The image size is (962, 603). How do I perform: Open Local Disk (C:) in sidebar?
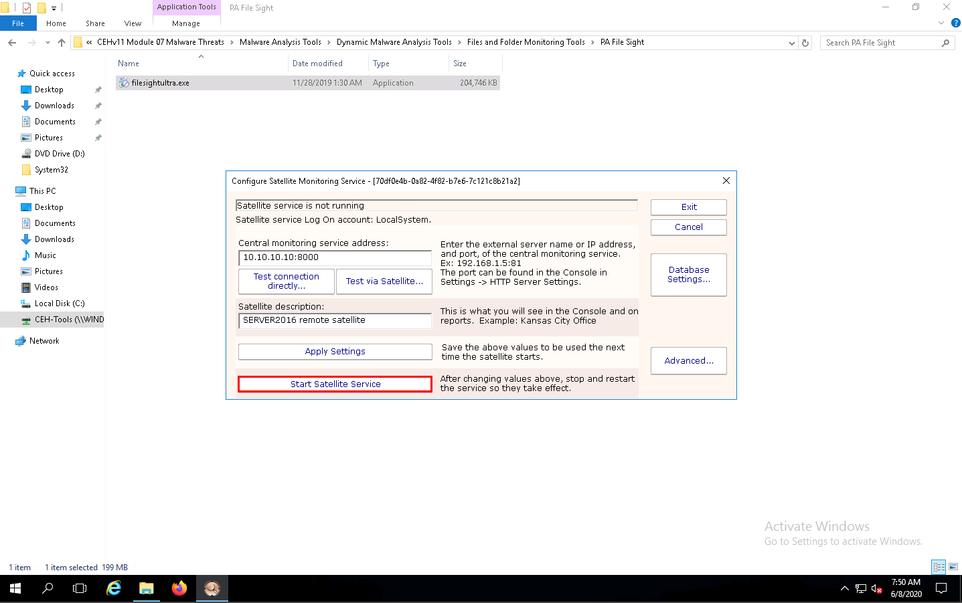pyautogui.click(x=60, y=304)
